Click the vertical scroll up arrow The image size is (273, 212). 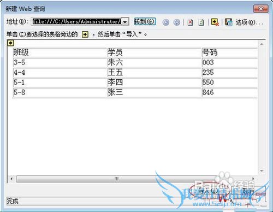262,44
